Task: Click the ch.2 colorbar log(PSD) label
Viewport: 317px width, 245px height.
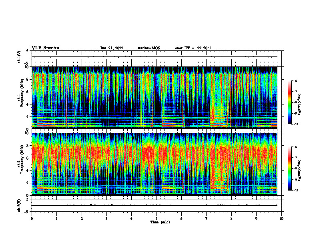Action: click(300, 170)
